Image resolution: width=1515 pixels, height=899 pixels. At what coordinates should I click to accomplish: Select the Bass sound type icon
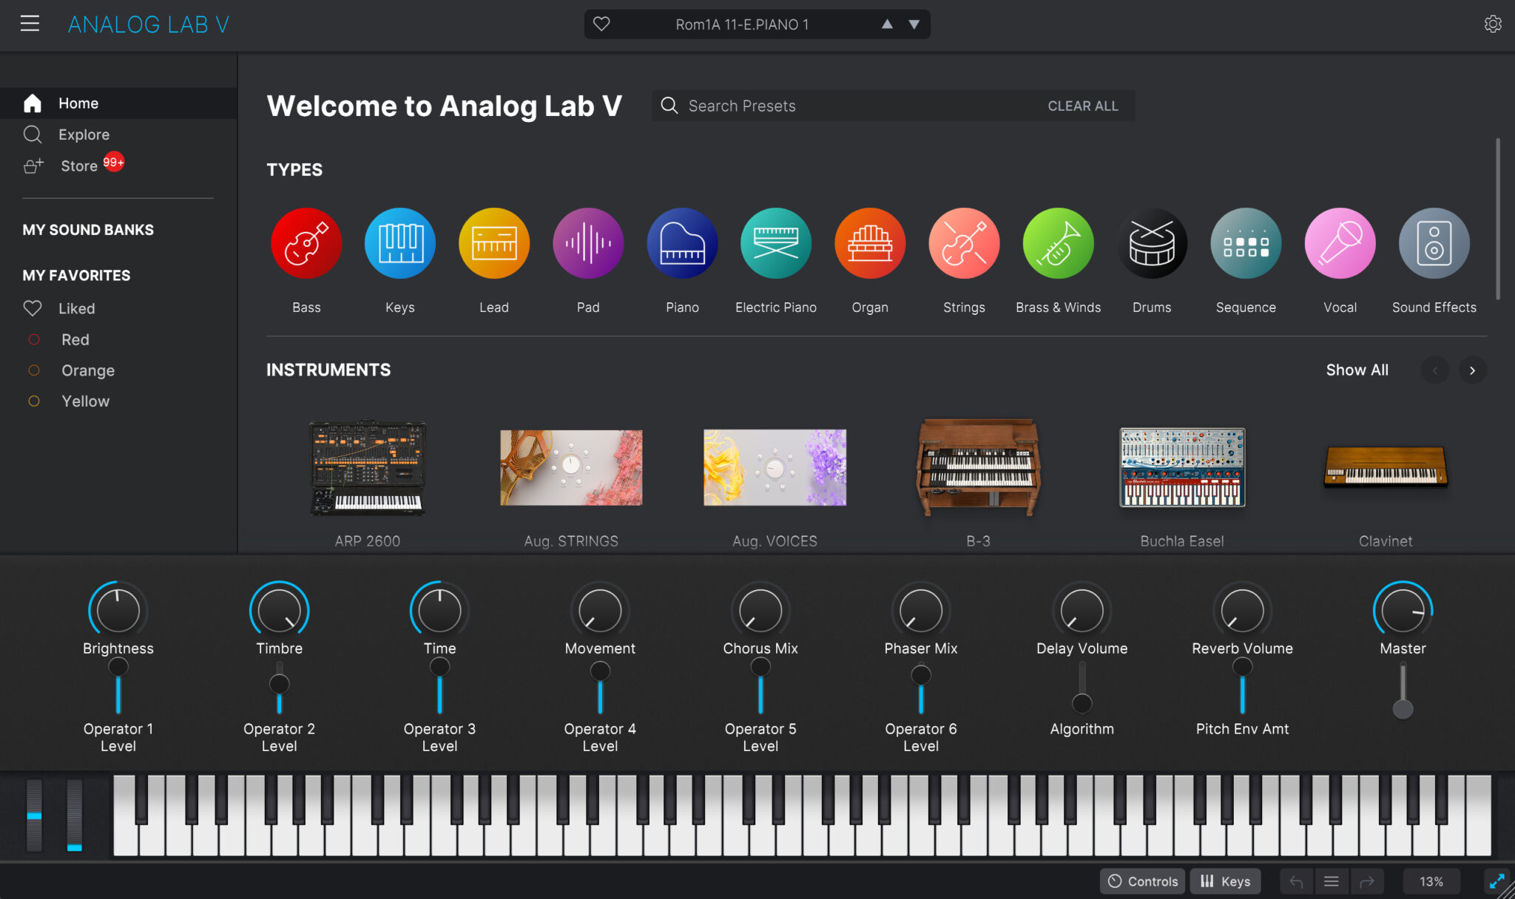[x=306, y=242]
